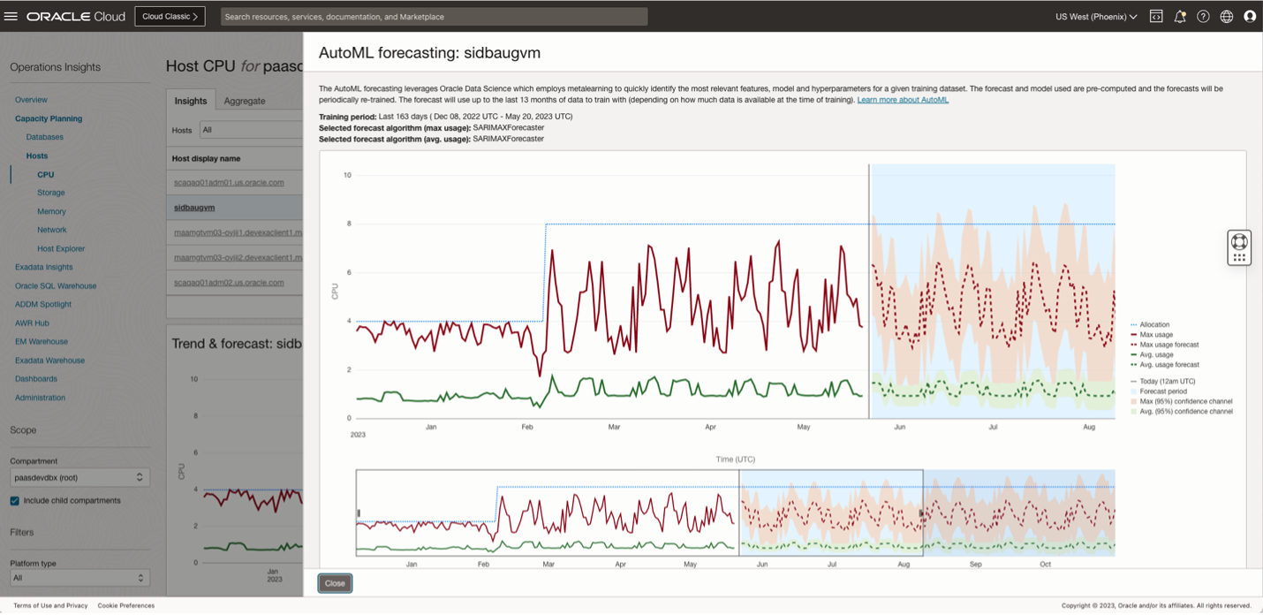Click the resources search field

(433, 16)
